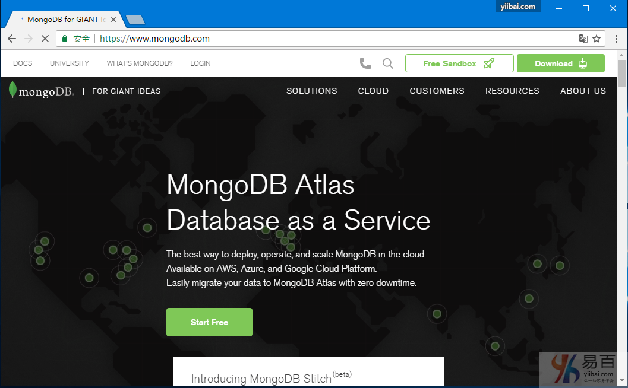Click the green secure padlock icon
628x388 pixels.
point(65,39)
